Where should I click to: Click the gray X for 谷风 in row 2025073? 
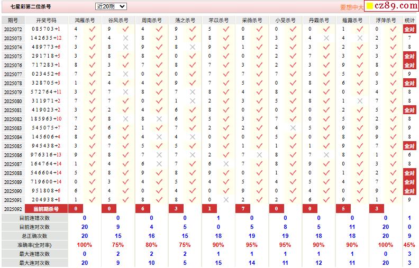pyautogui.click(x=125, y=38)
